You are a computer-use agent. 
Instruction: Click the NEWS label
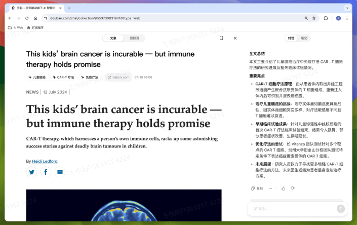[32, 92]
